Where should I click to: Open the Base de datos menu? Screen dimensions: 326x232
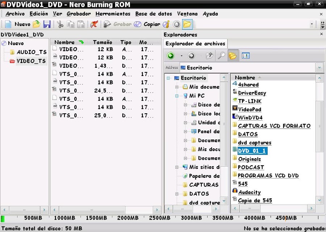[154, 14]
